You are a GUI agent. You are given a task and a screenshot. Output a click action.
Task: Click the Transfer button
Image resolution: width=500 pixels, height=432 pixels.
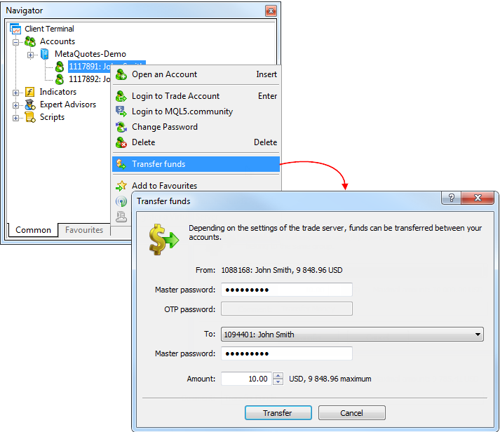tap(278, 413)
